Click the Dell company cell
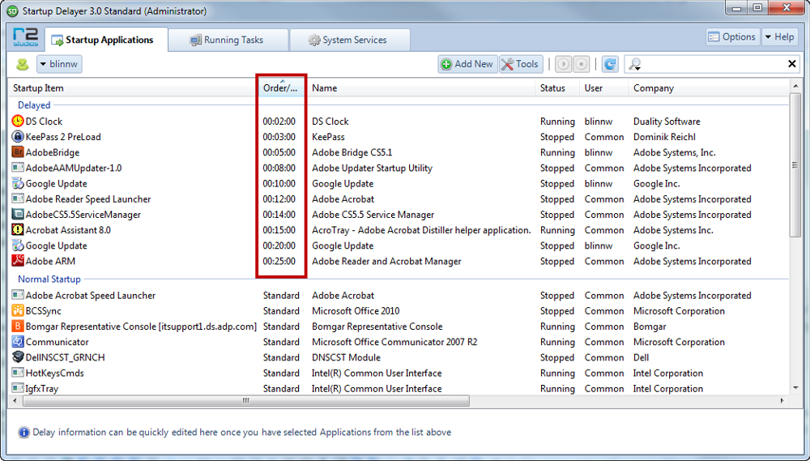810x461 pixels. 641,357
